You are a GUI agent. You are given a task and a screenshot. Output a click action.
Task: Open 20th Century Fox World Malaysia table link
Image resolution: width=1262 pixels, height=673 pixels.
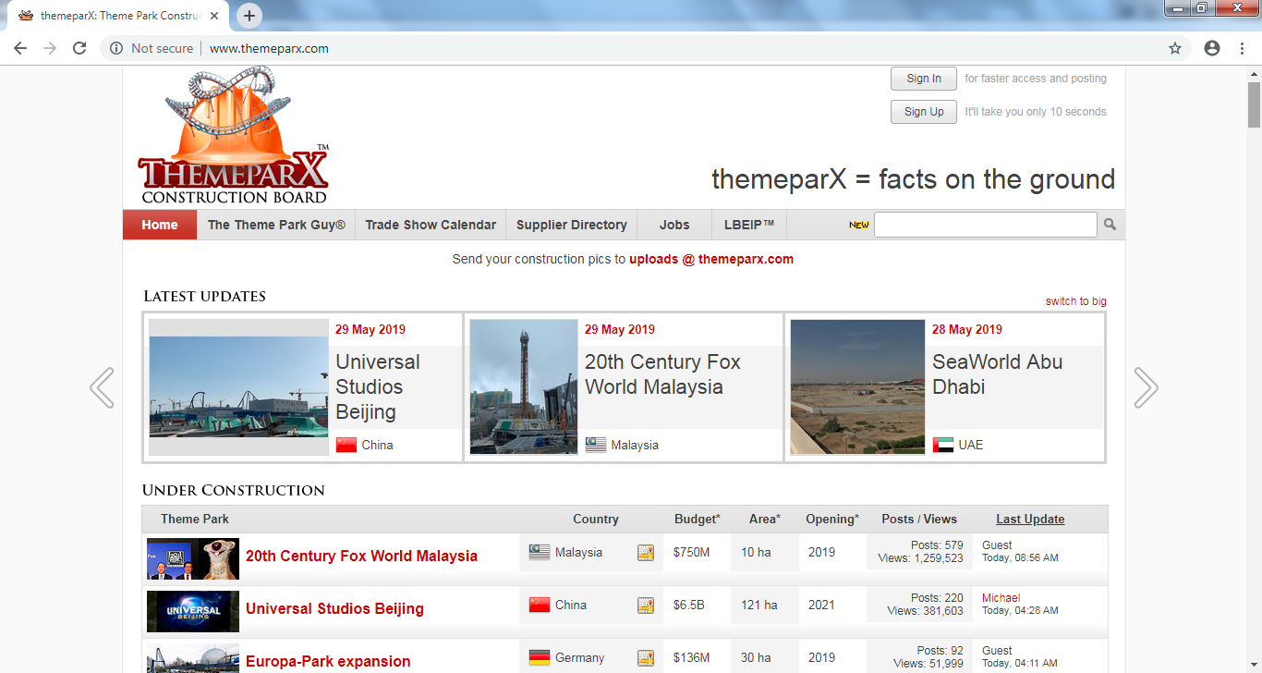(x=361, y=556)
